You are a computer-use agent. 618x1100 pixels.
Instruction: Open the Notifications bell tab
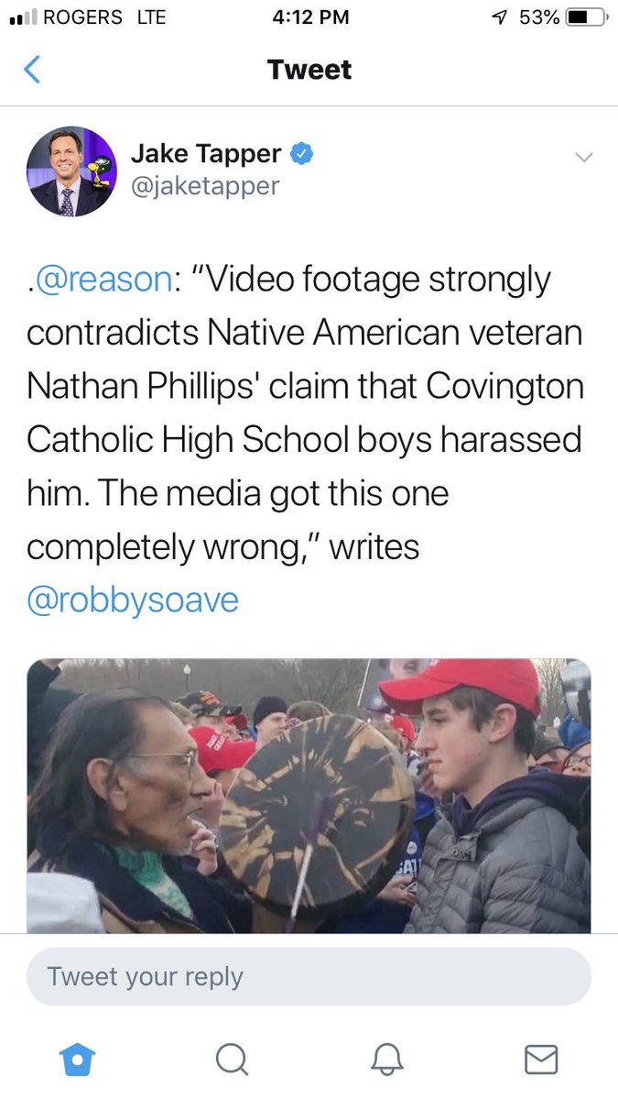tap(386, 1060)
